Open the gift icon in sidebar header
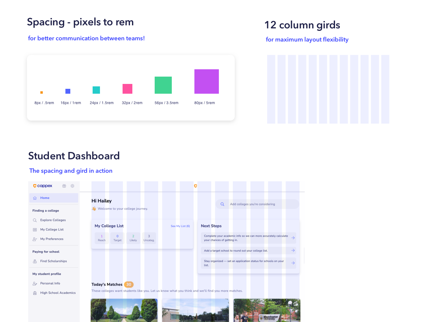The image size is (442, 322). tap(64, 186)
